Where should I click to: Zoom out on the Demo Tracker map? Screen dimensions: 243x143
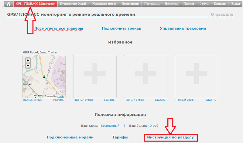point(28,65)
